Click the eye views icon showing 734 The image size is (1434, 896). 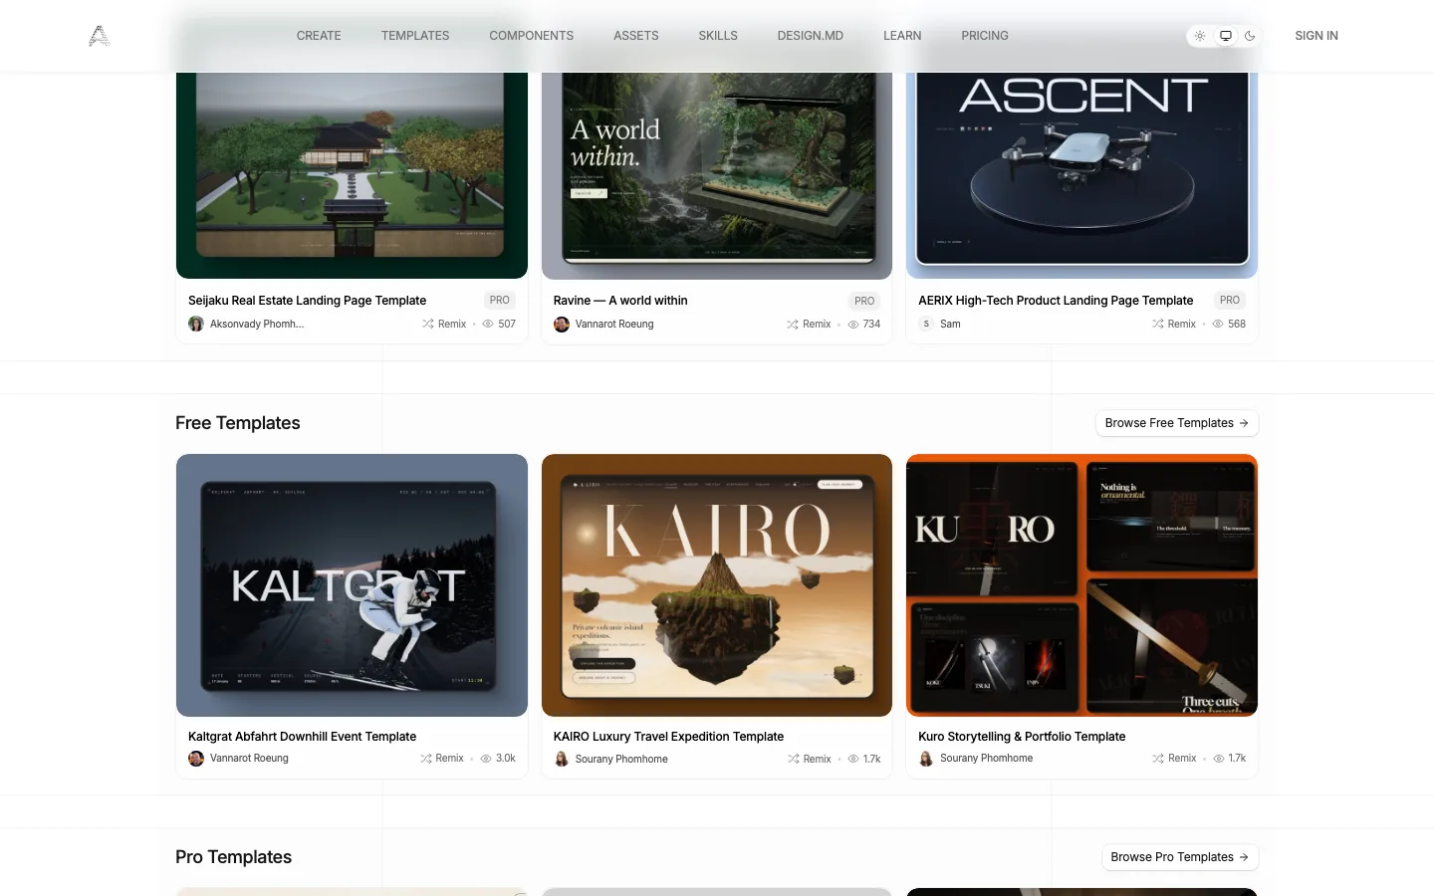[x=853, y=325]
